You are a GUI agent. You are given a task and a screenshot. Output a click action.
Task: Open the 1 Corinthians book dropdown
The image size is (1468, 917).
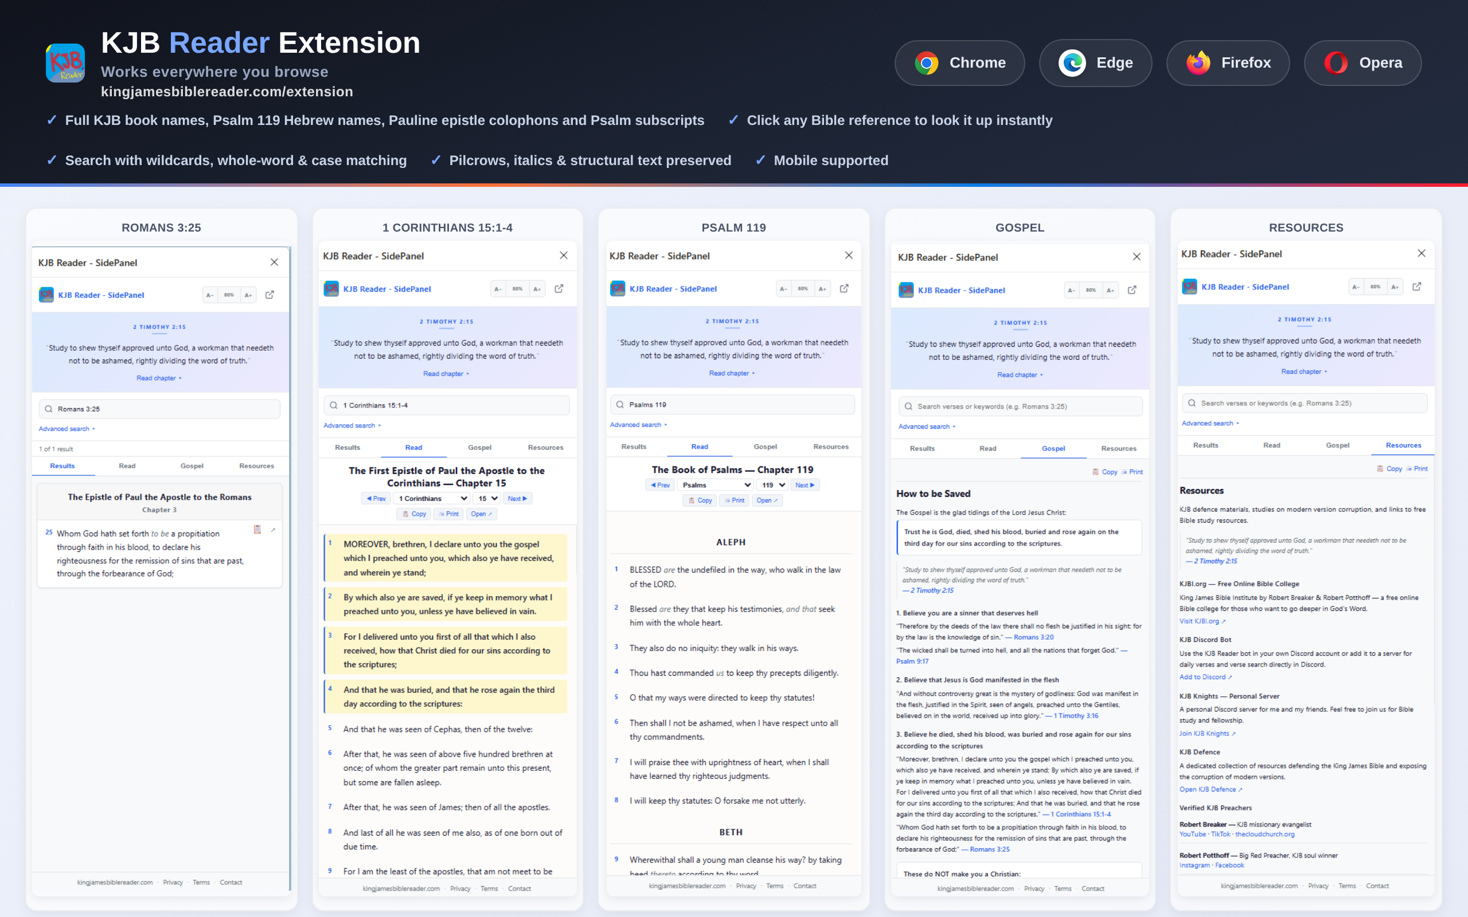tap(432, 499)
